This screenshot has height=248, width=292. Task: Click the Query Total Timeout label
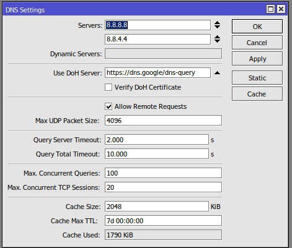click(68, 154)
